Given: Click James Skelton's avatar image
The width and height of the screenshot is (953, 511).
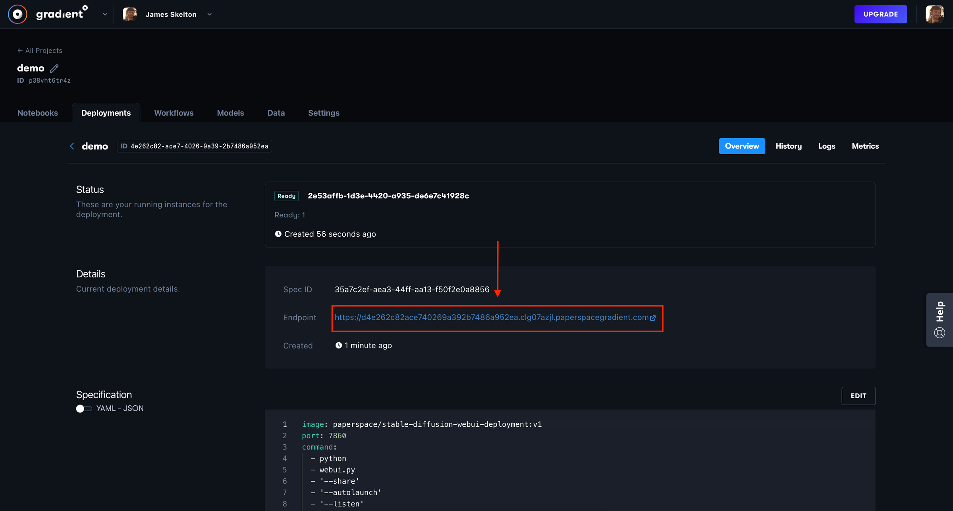Looking at the screenshot, I should (130, 14).
